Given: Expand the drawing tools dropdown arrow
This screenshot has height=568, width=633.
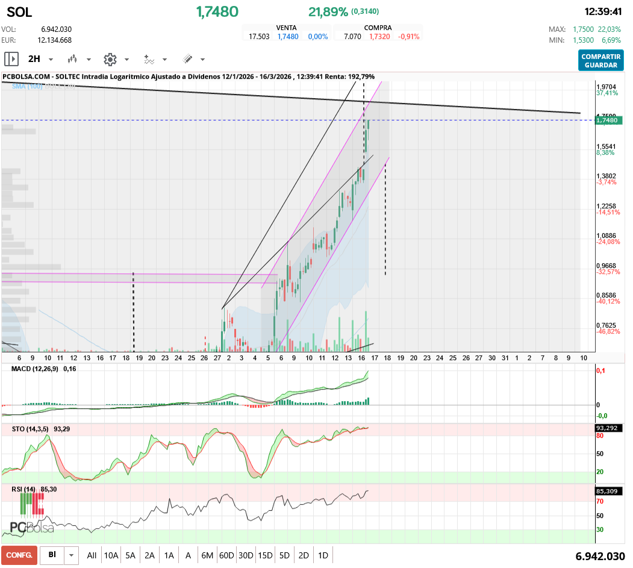Looking at the screenshot, I should click(x=202, y=59).
